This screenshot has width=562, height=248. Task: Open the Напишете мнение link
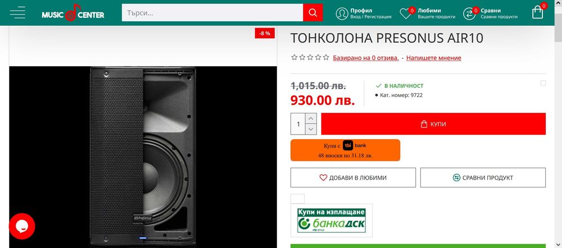434,58
